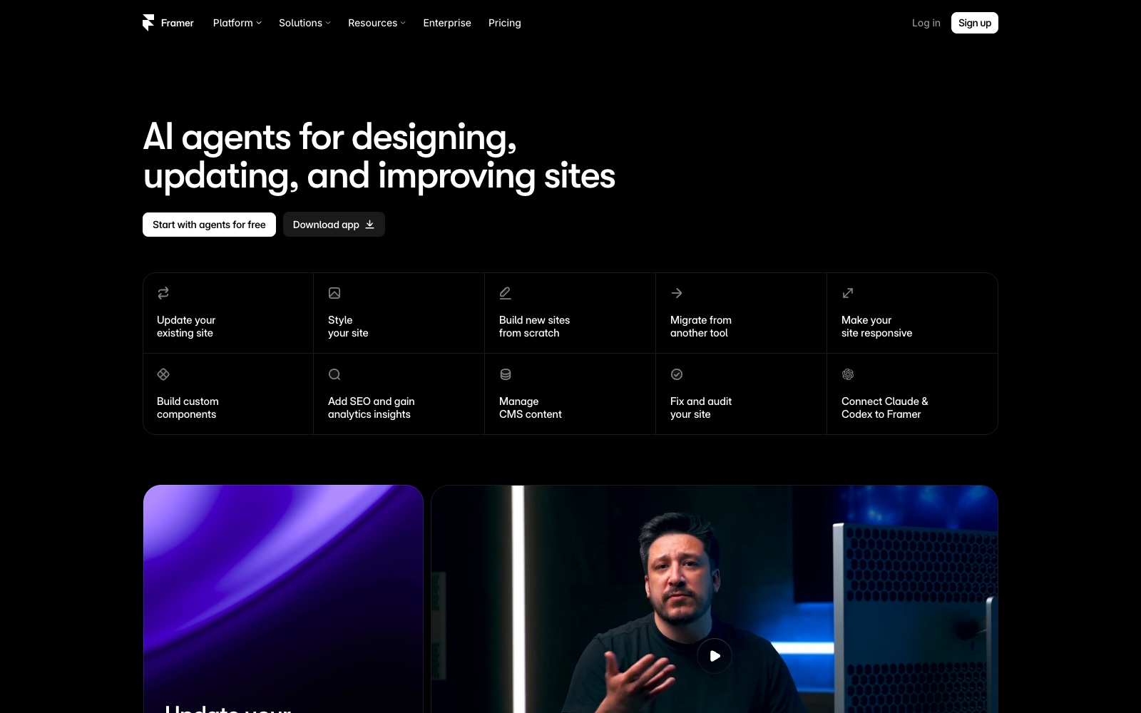Select the Add SEO and gain analytics insights label

pyautogui.click(x=371, y=408)
